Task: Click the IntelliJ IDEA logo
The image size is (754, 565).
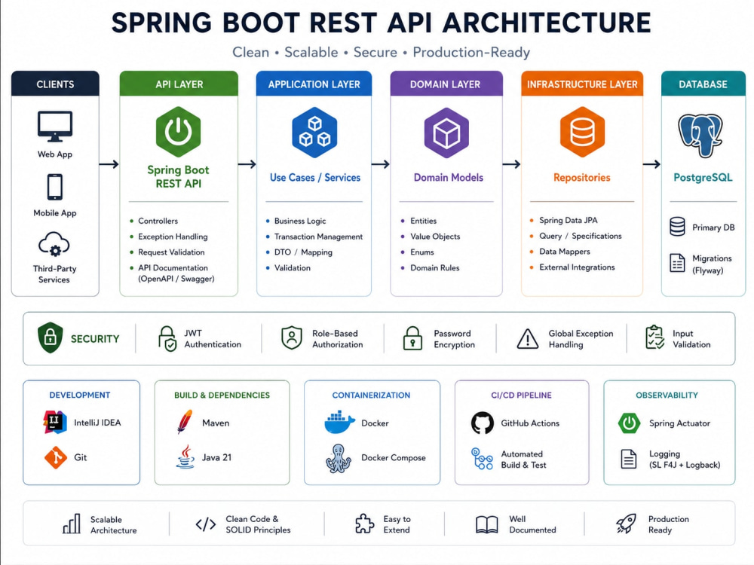Action: pos(55,423)
